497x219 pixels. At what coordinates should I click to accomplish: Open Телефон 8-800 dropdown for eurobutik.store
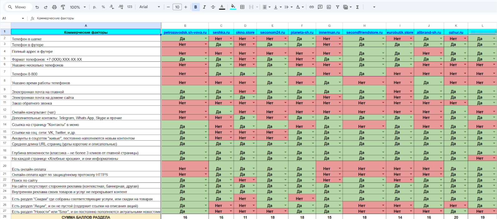pyautogui.click(x=411, y=74)
